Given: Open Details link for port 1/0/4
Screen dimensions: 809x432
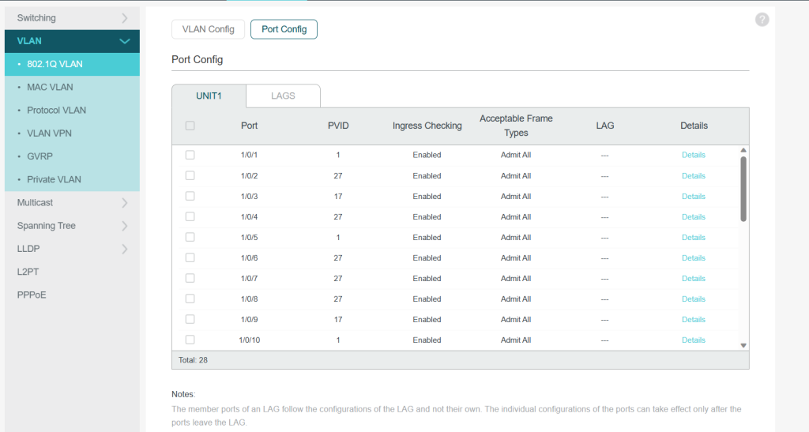Looking at the screenshot, I should click(x=694, y=217).
